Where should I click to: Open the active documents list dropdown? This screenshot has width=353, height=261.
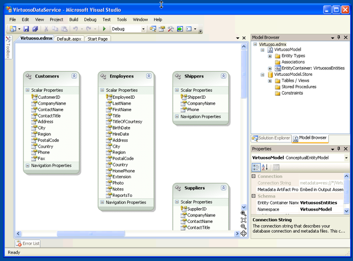(x=238, y=38)
